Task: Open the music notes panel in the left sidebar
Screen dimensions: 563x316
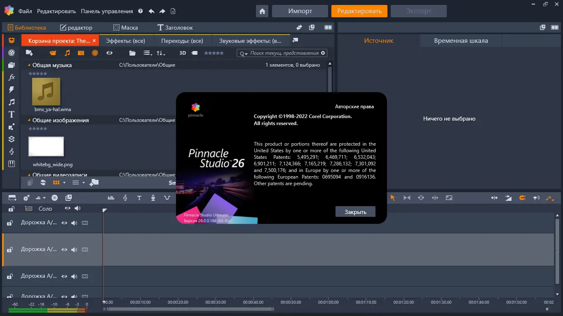Action: coord(11,102)
